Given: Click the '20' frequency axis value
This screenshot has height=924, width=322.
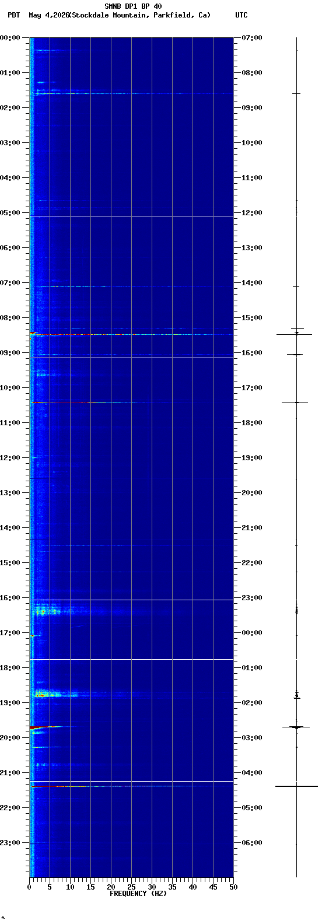Looking at the screenshot, I should tap(111, 887).
